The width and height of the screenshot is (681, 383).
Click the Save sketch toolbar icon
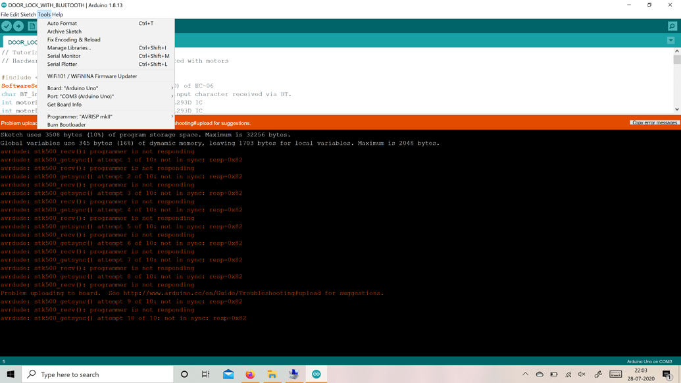[59, 26]
